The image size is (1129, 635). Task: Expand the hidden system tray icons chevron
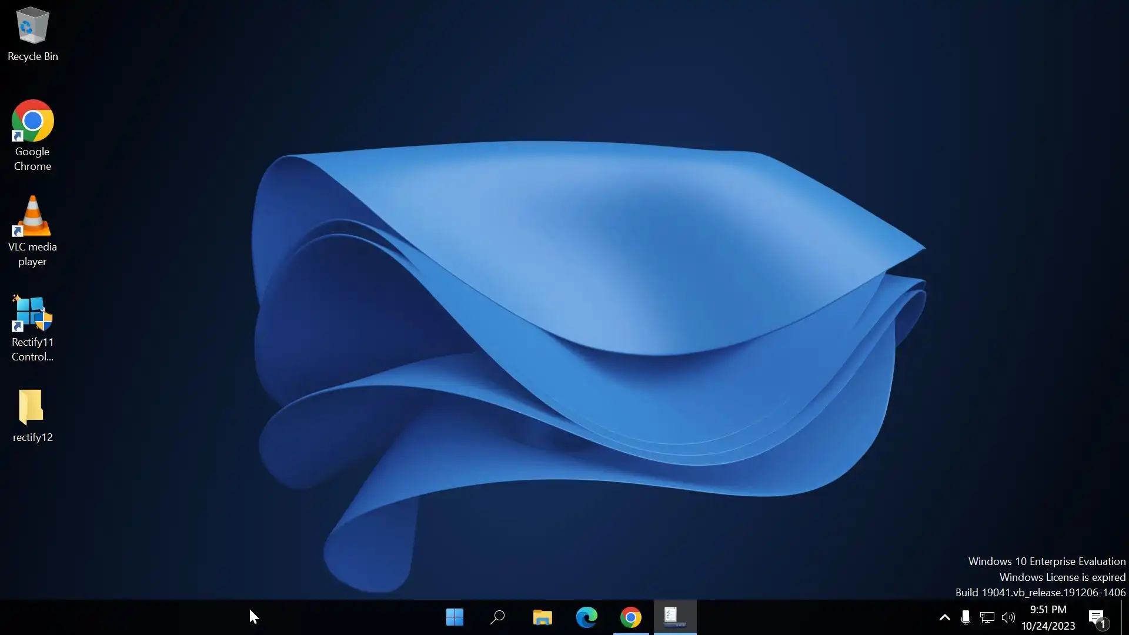click(944, 617)
